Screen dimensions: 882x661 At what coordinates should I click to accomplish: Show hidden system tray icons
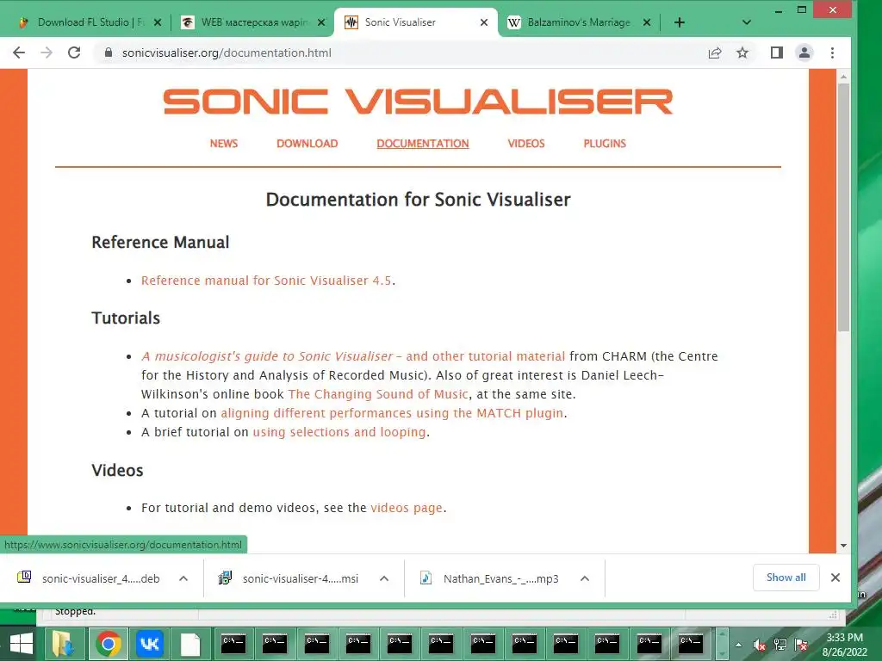tap(739, 645)
